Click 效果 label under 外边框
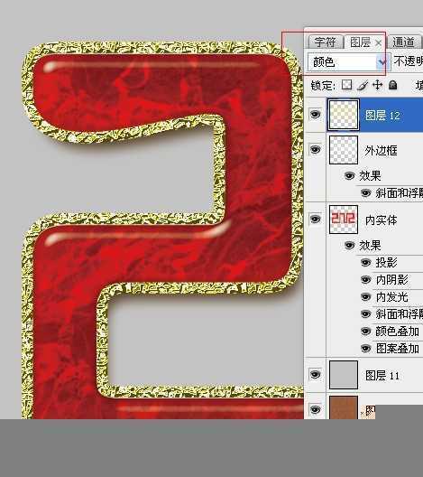Image resolution: width=423 pixels, height=477 pixels. pos(370,176)
